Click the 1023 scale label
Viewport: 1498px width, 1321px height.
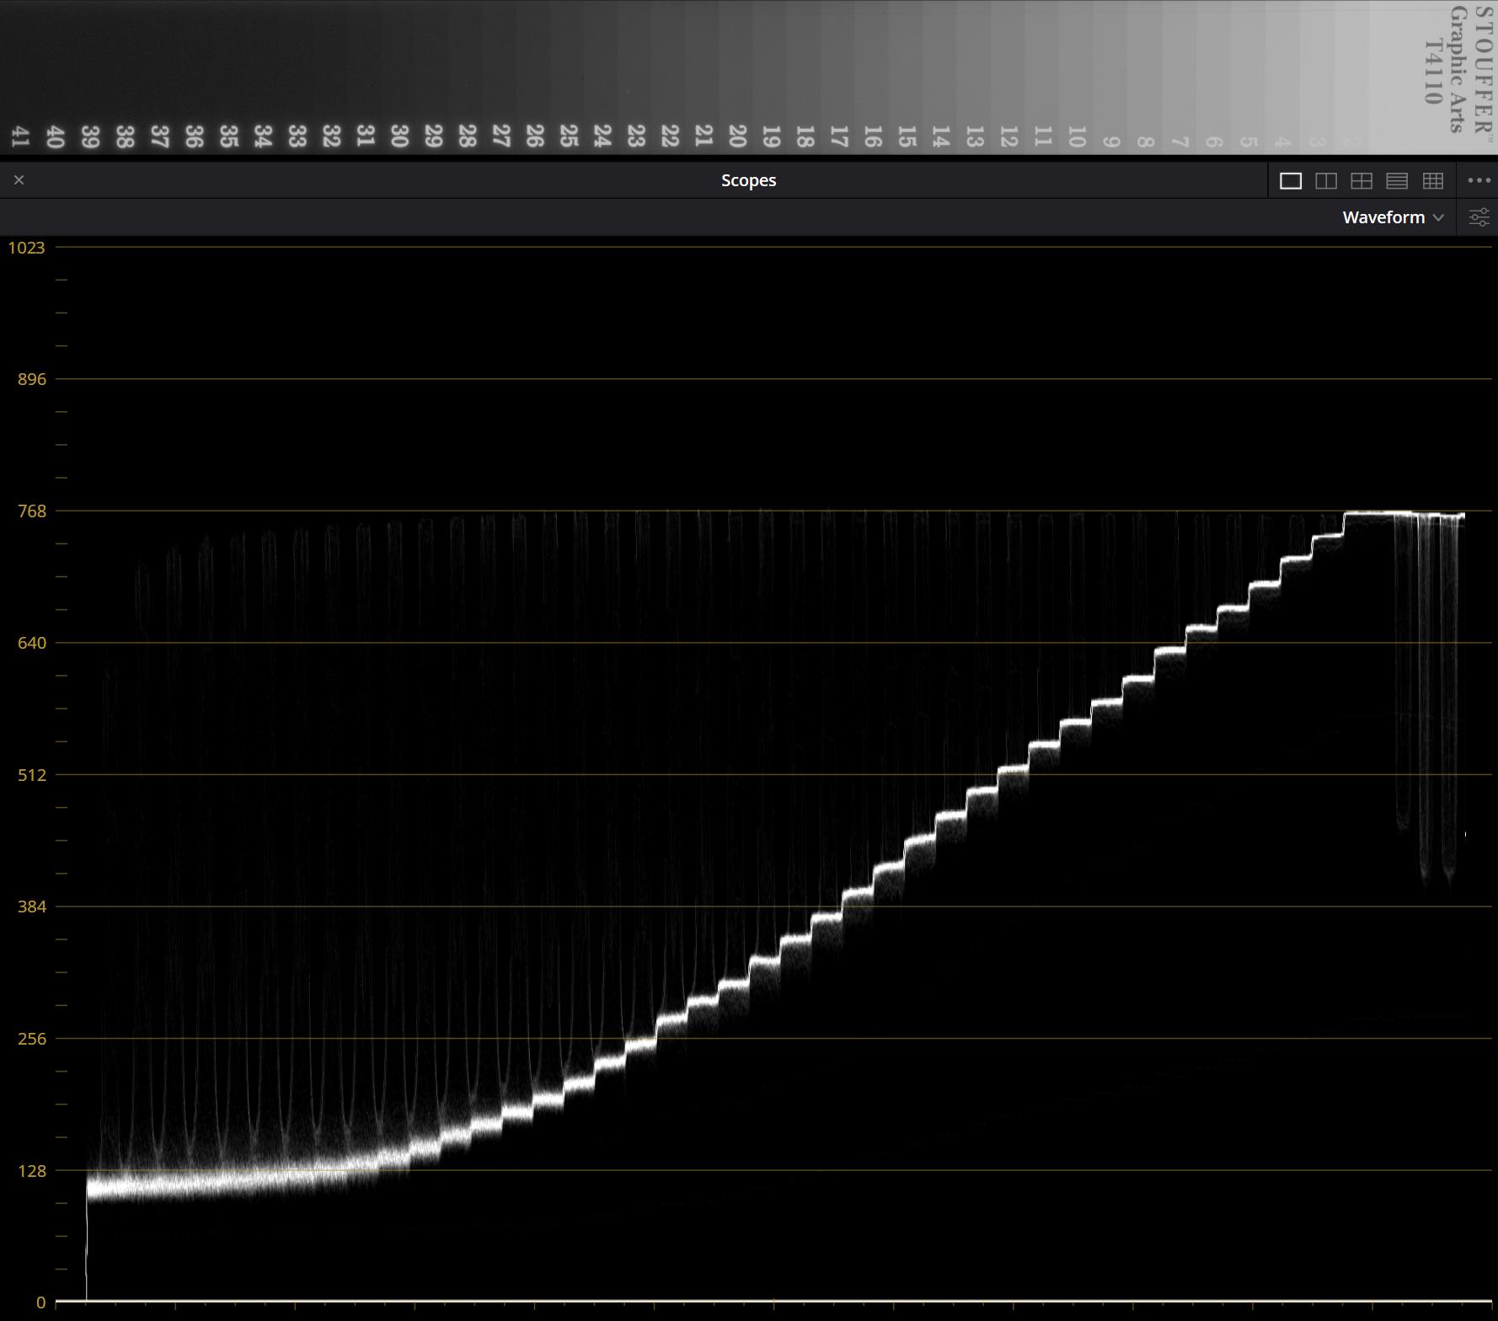pyautogui.click(x=26, y=248)
